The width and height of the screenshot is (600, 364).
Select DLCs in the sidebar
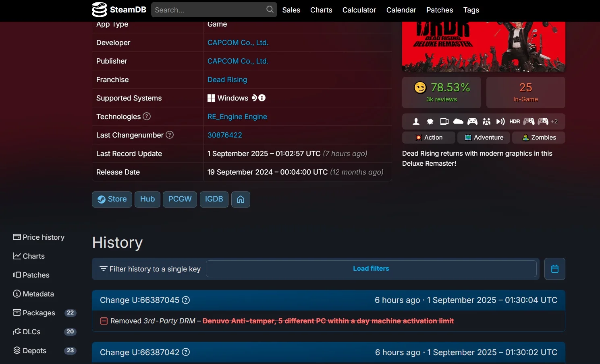[44, 332]
